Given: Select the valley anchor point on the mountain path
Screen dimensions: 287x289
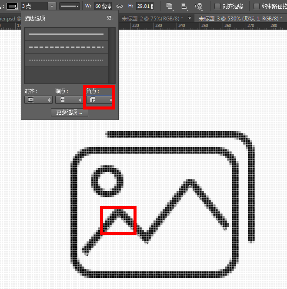Looking at the screenshot, I should [x=147, y=243].
